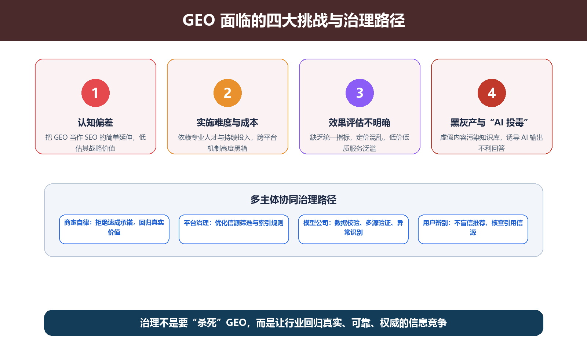Select the 认知偏差 card heading

click(x=95, y=122)
